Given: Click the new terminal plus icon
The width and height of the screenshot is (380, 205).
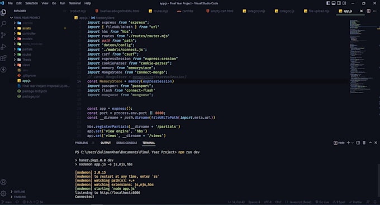Looking at the screenshot, I should [x=348, y=143].
